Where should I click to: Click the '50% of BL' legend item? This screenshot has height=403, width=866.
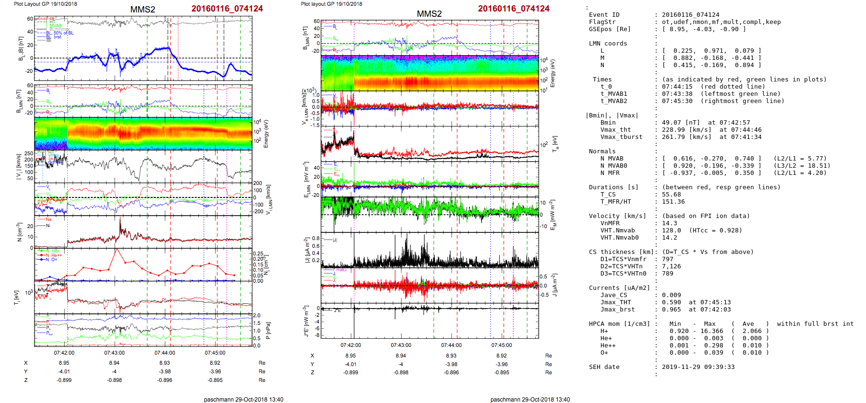click(63, 33)
